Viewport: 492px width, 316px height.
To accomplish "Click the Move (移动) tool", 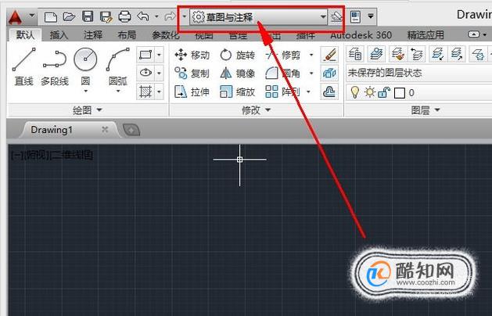I will [x=192, y=56].
